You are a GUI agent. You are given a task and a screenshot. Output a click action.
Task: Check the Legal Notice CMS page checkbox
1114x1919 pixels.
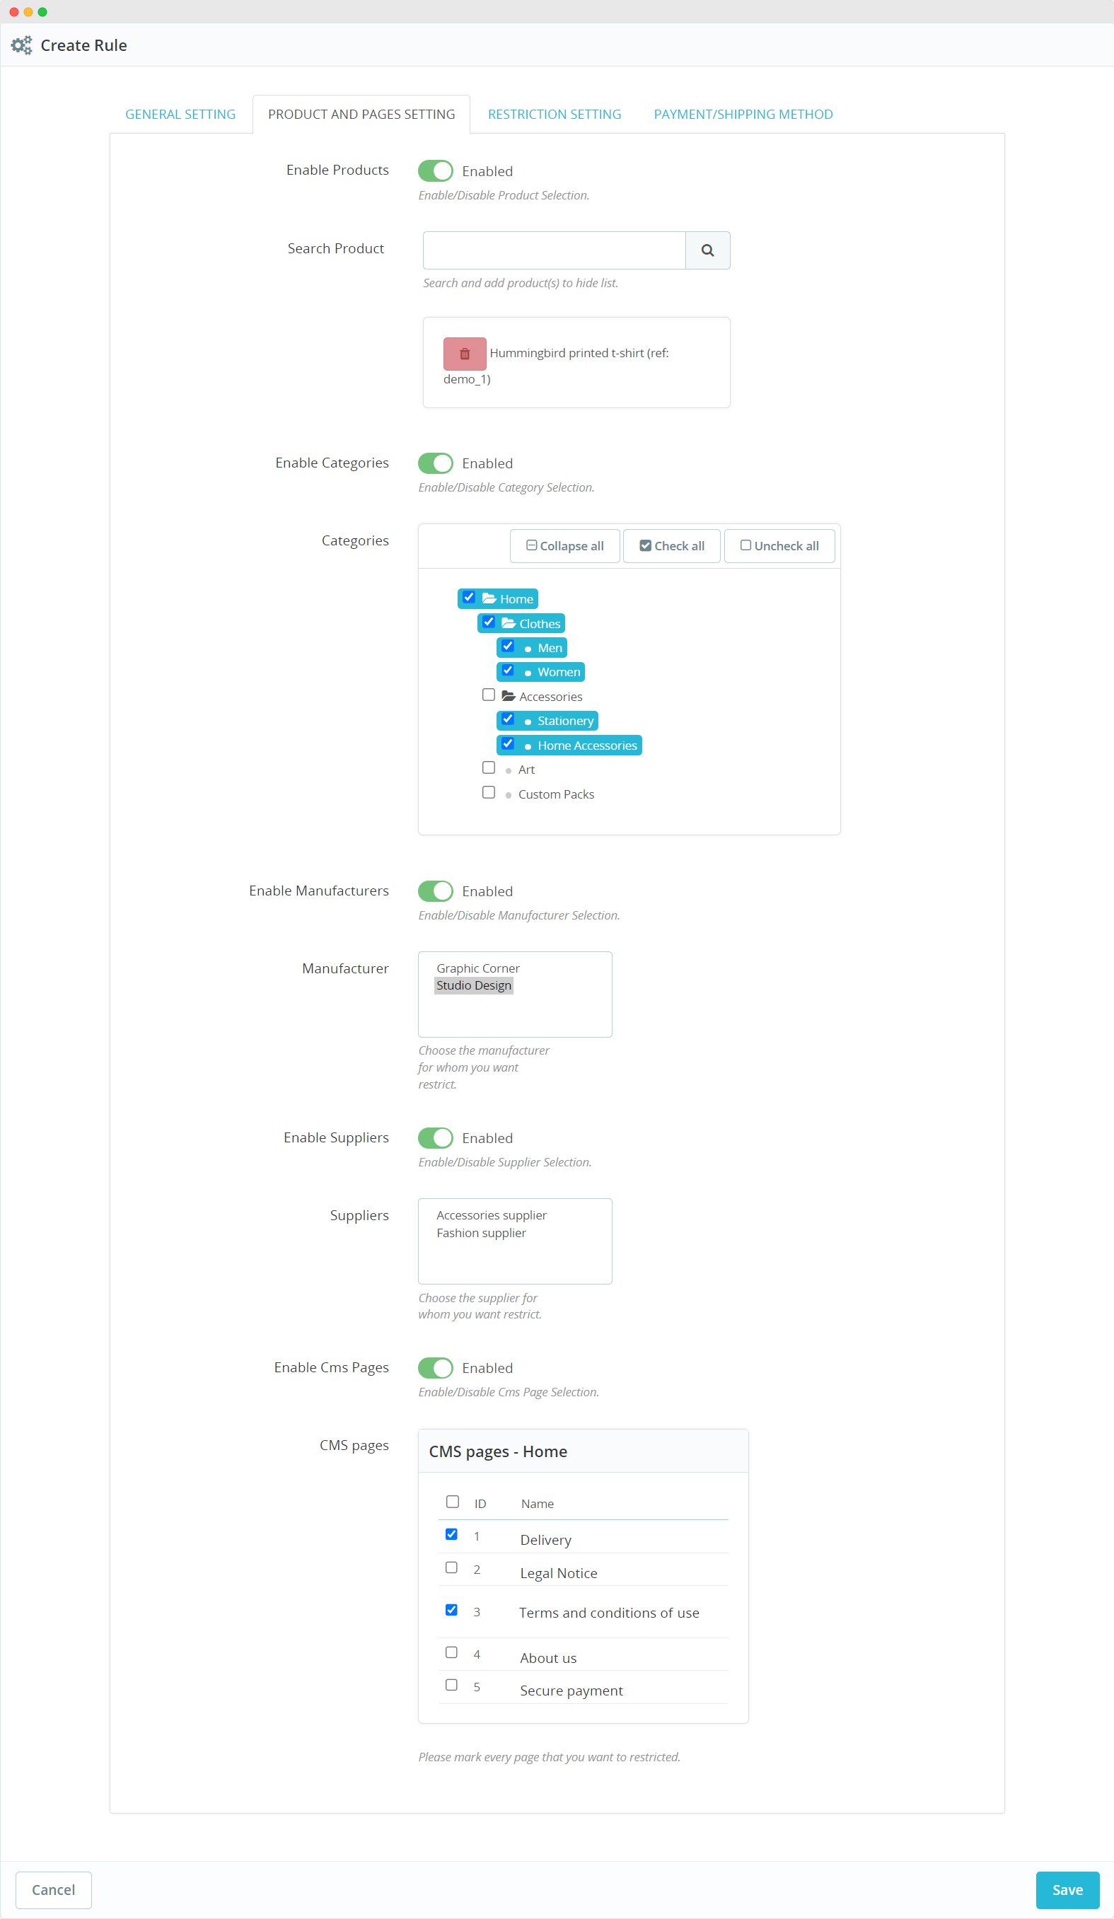451,1567
